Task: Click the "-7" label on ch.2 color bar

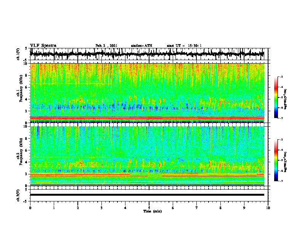Action: [x=281, y=181]
